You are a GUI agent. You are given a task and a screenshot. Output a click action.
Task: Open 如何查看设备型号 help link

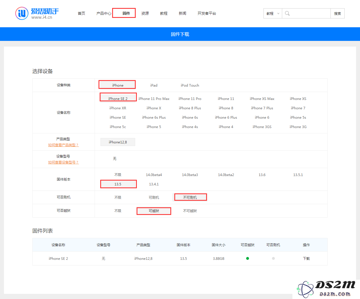pos(63,162)
